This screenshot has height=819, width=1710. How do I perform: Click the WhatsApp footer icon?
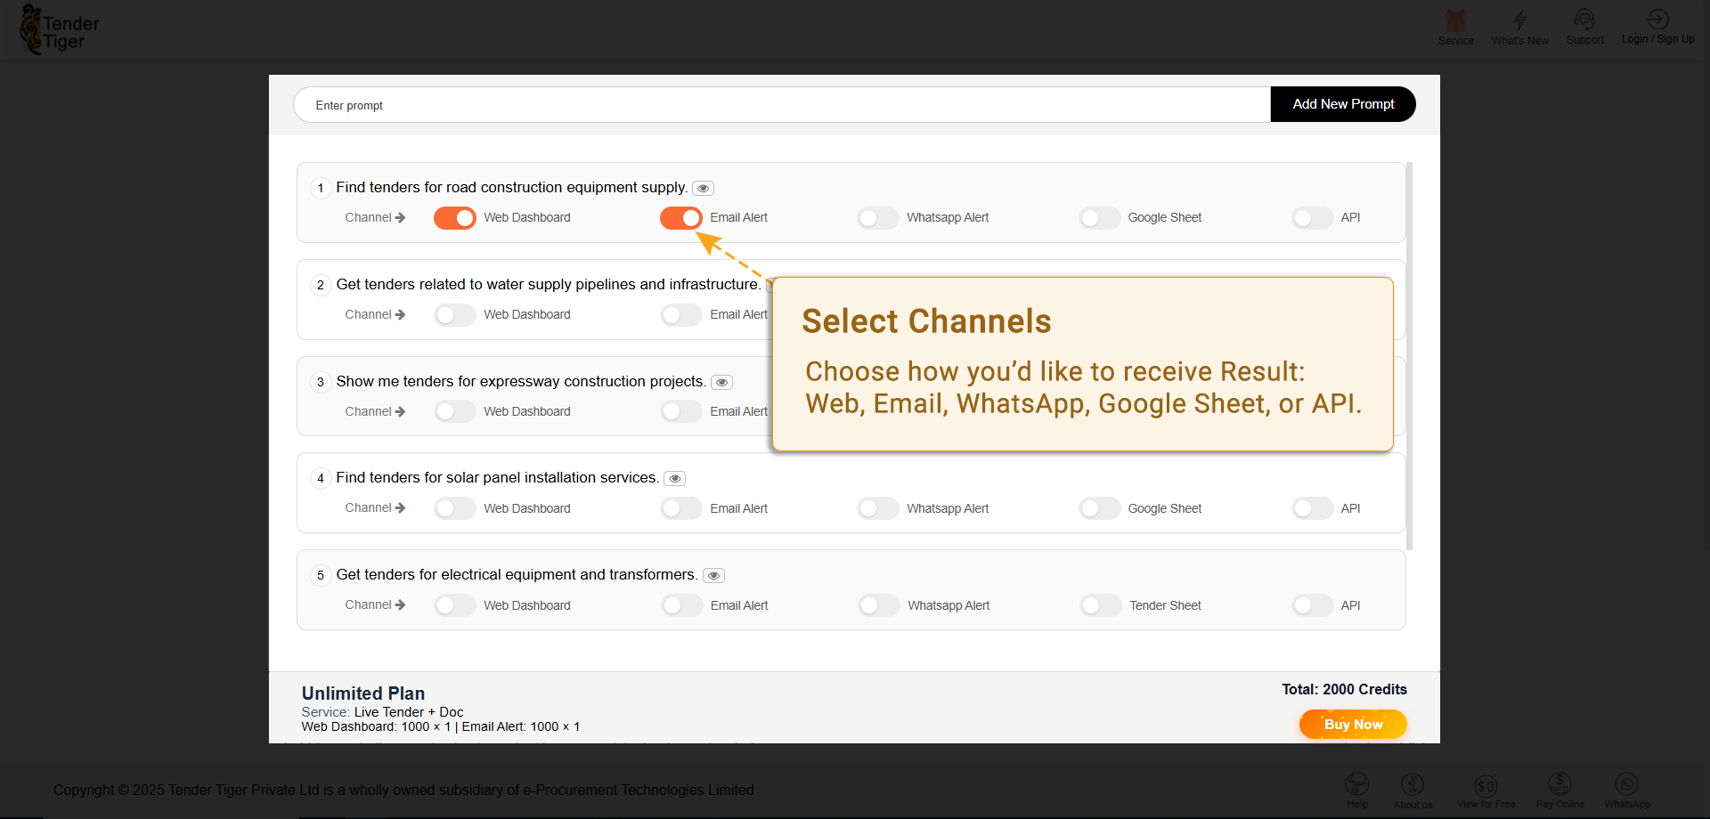point(1626,784)
